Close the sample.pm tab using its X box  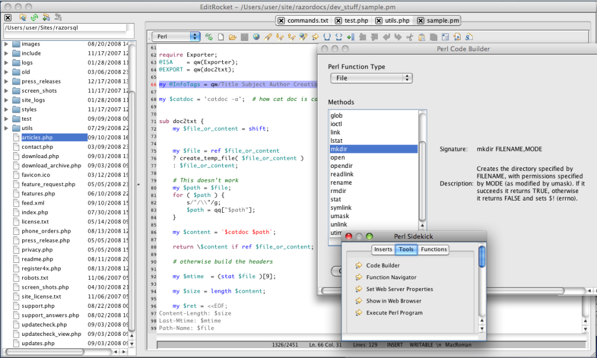[x=421, y=20]
